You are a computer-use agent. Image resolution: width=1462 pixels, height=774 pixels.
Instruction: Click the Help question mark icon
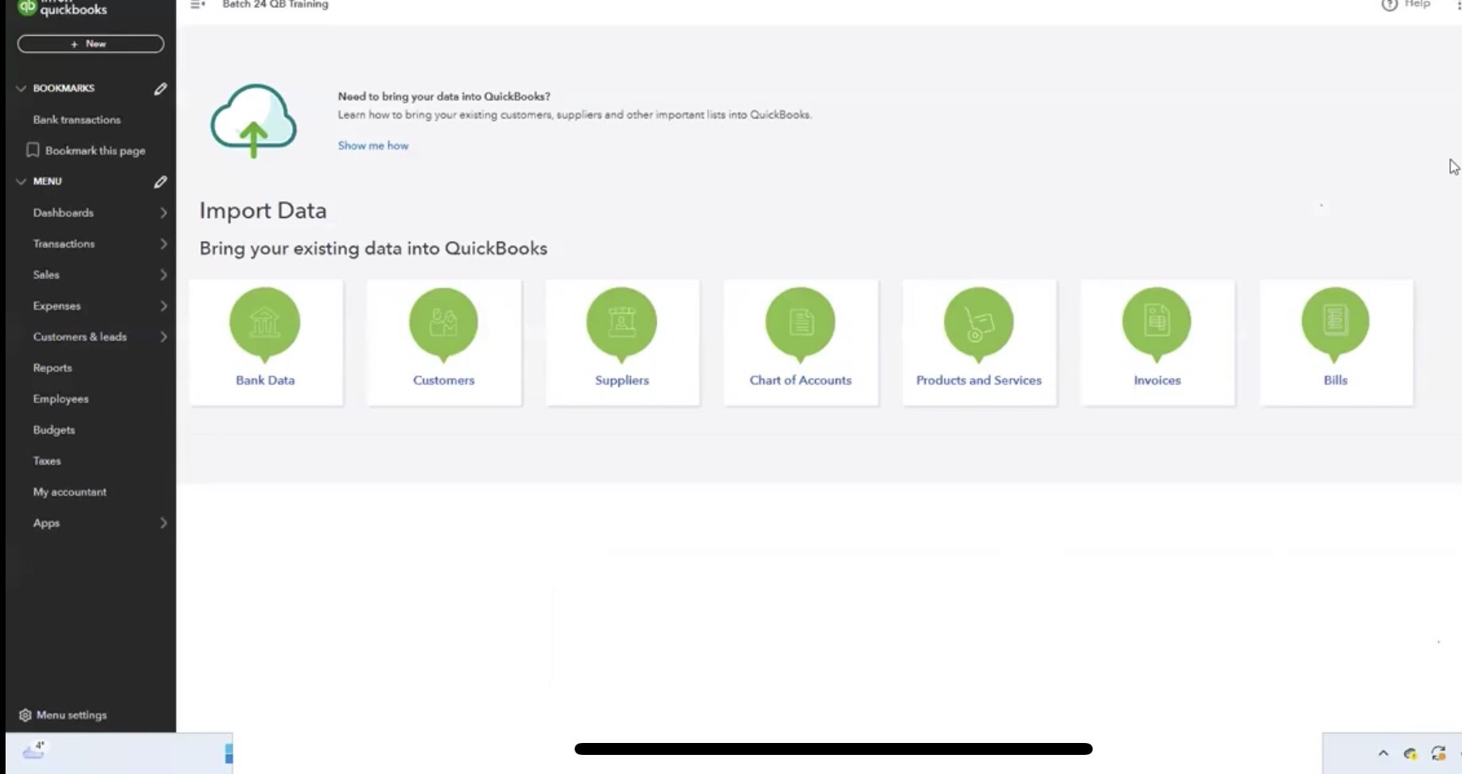(1390, 5)
